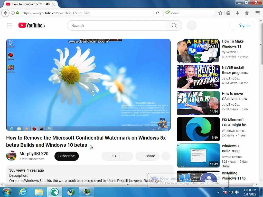Click the CyberCPU T... channel name
The height and width of the screenshot is (197, 263).
(231, 52)
